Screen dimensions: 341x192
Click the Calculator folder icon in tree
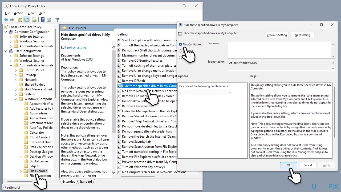pyautogui.click(x=26, y=133)
